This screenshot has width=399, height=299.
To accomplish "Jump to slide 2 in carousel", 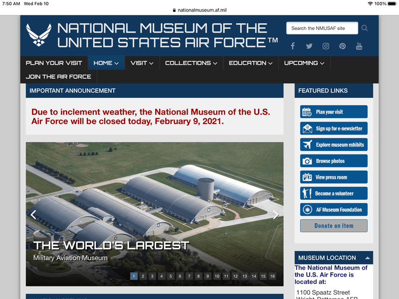I will pyautogui.click(x=143, y=276).
